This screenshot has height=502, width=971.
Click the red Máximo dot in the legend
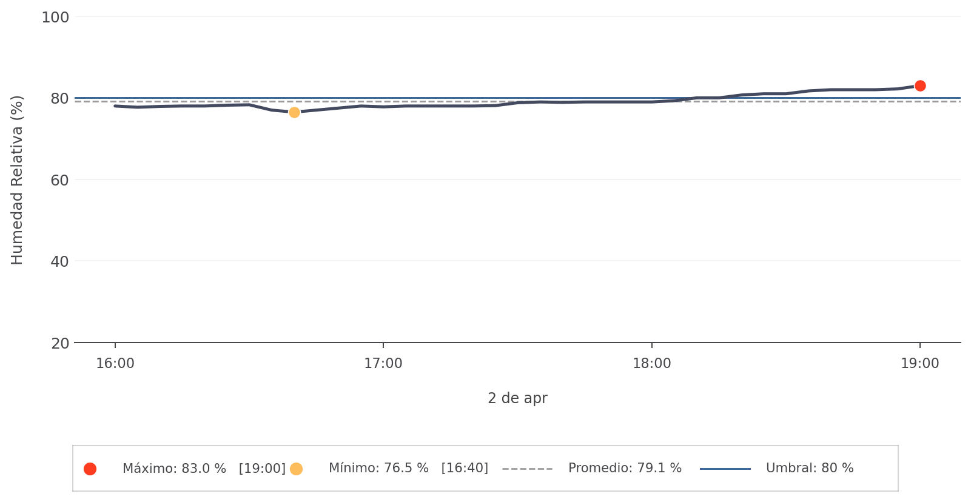click(x=90, y=469)
